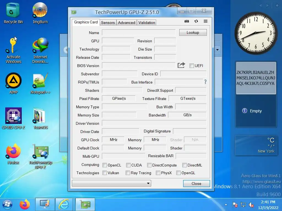
Task: Toggle the Vulkan checkbox
Action: pos(104,173)
